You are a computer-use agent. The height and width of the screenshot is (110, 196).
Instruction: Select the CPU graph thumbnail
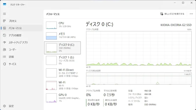tap(51, 25)
